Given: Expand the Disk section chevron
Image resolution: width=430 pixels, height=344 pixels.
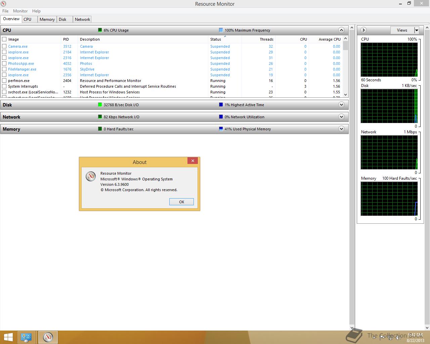Looking at the screenshot, I should click(341, 105).
